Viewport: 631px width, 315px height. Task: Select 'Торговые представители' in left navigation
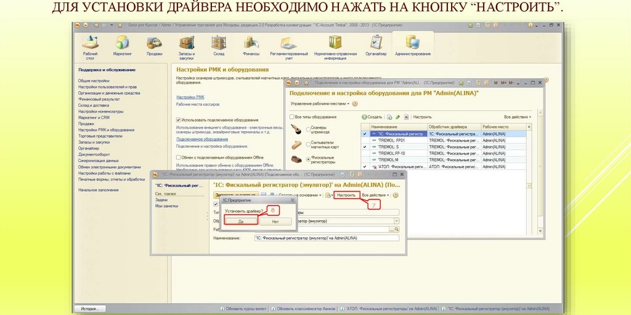point(100,136)
